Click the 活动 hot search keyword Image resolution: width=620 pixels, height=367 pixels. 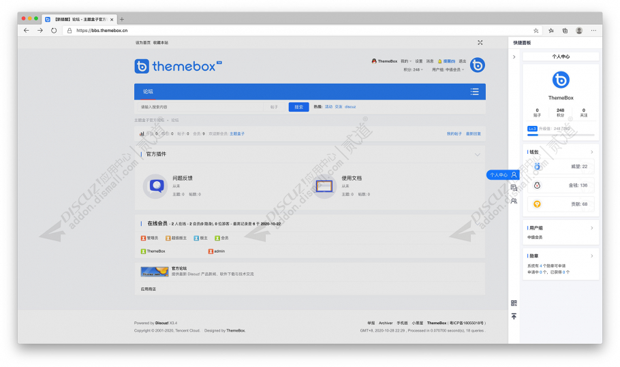coord(328,107)
